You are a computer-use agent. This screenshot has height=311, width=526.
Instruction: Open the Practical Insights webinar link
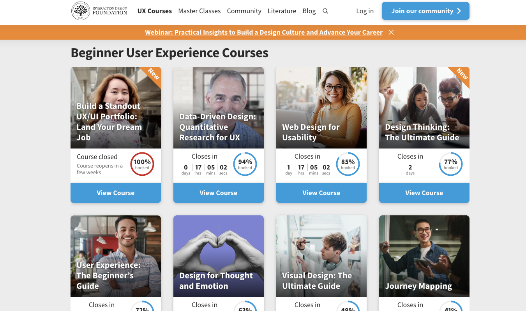pos(263,32)
